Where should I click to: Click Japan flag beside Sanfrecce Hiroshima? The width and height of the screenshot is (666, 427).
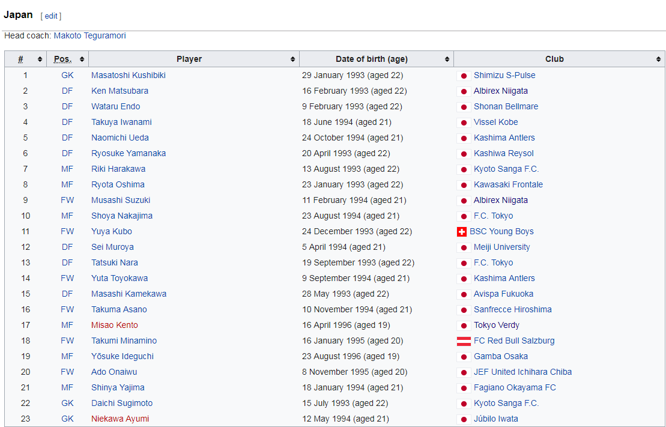point(464,310)
